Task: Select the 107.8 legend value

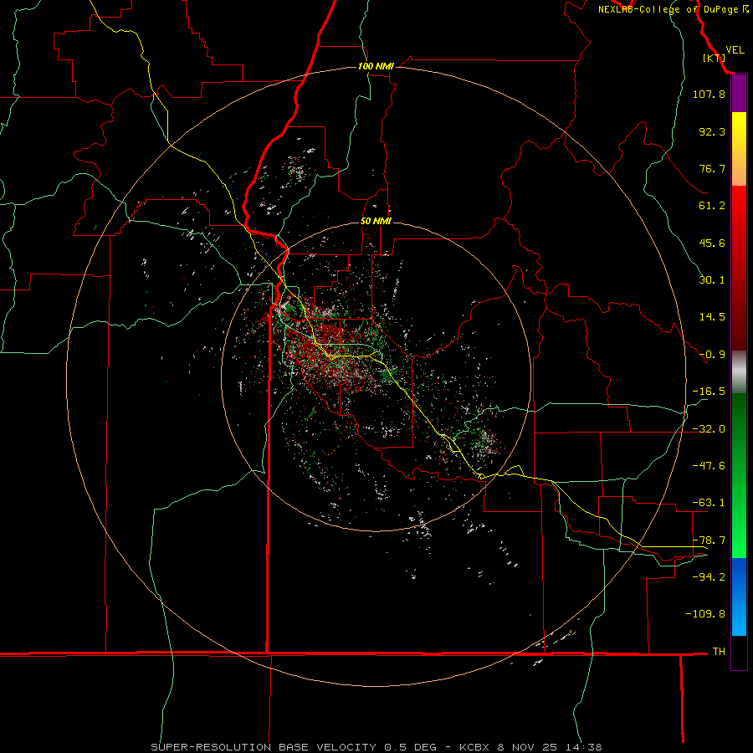Action: (709, 94)
